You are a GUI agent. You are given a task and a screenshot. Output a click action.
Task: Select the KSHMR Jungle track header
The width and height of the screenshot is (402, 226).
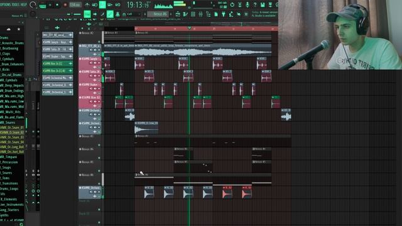point(90,63)
